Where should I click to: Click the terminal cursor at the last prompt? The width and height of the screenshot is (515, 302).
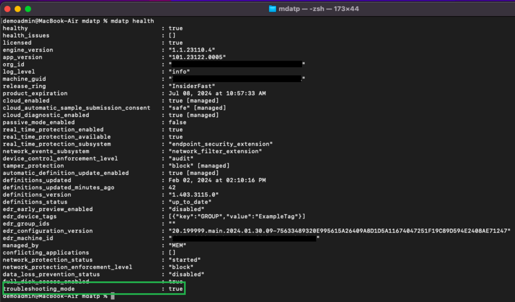click(x=113, y=296)
